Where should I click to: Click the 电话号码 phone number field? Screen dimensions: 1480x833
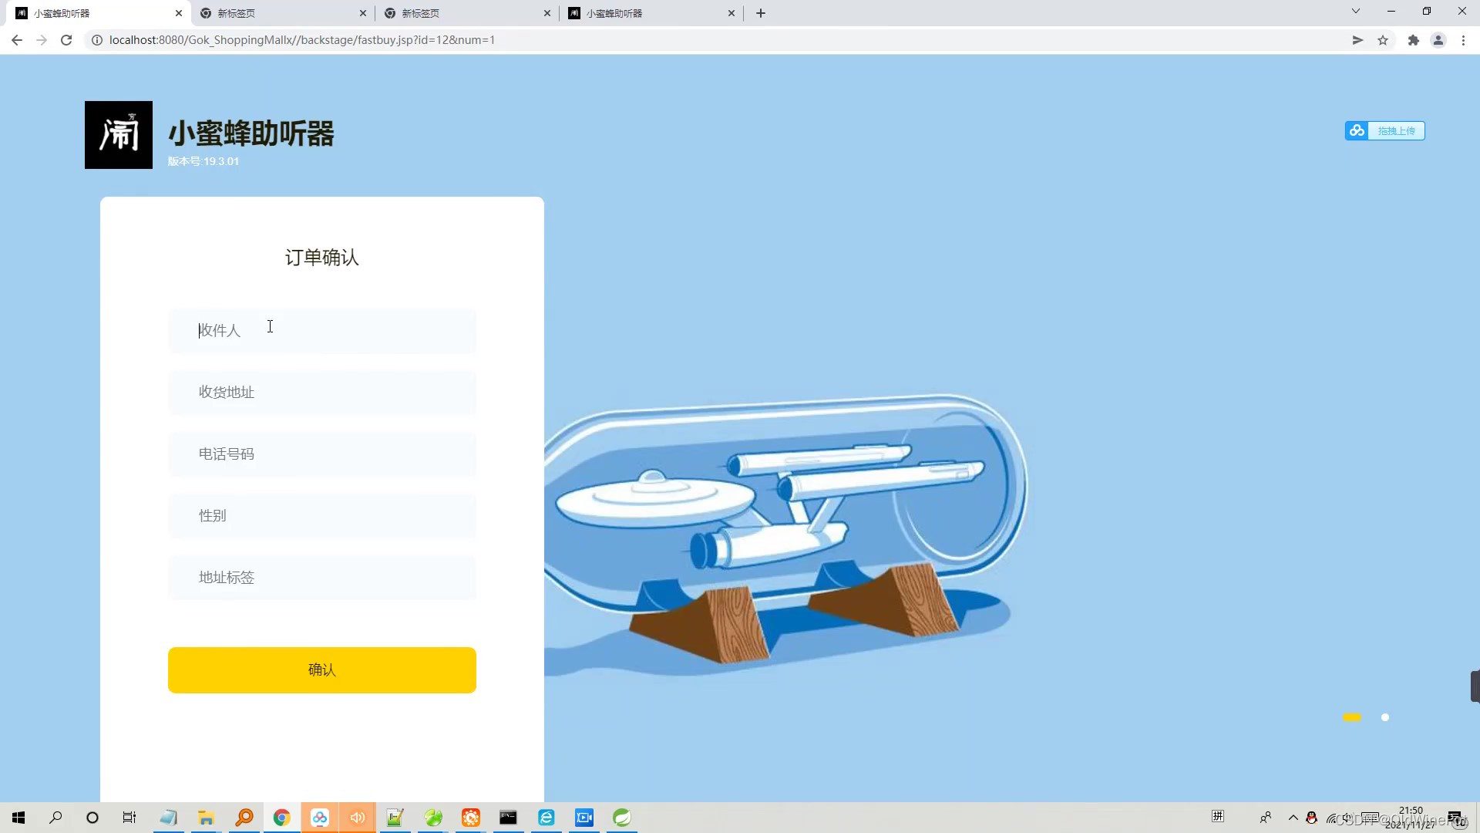click(x=322, y=454)
